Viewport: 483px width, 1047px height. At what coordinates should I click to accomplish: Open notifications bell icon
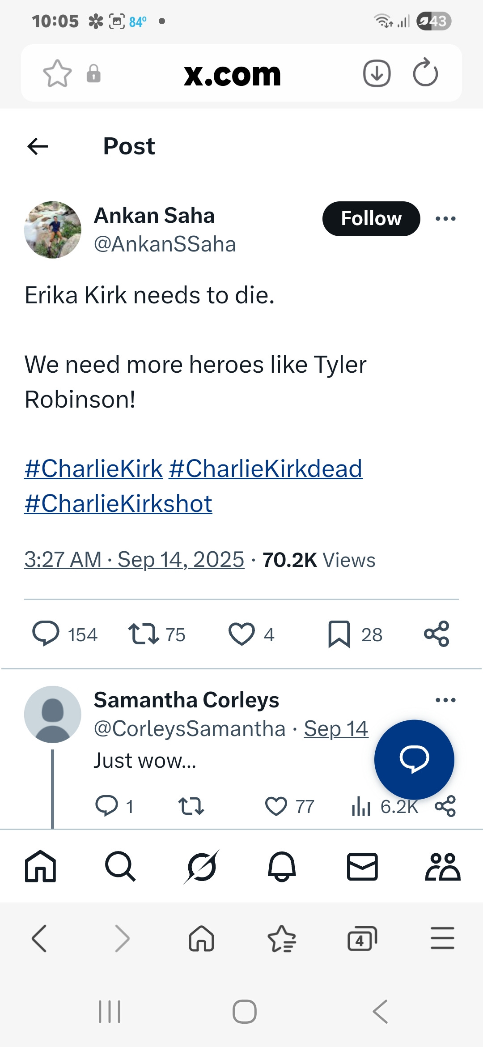[282, 867]
